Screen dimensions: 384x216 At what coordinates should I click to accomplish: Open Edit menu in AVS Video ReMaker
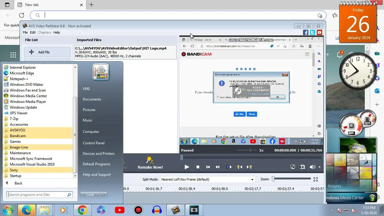pos(33,32)
